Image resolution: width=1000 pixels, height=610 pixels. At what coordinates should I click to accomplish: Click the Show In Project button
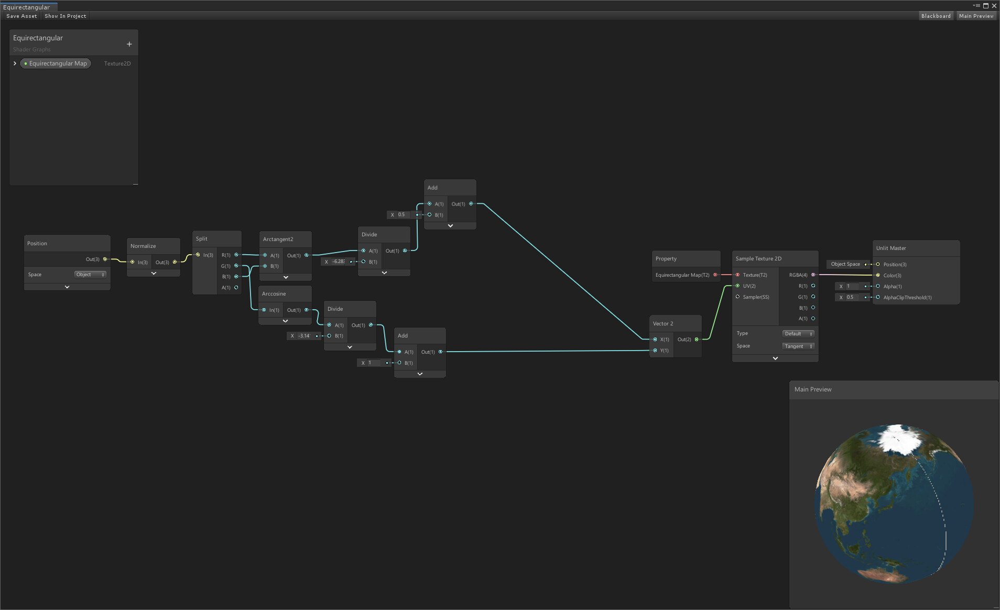click(x=65, y=16)
